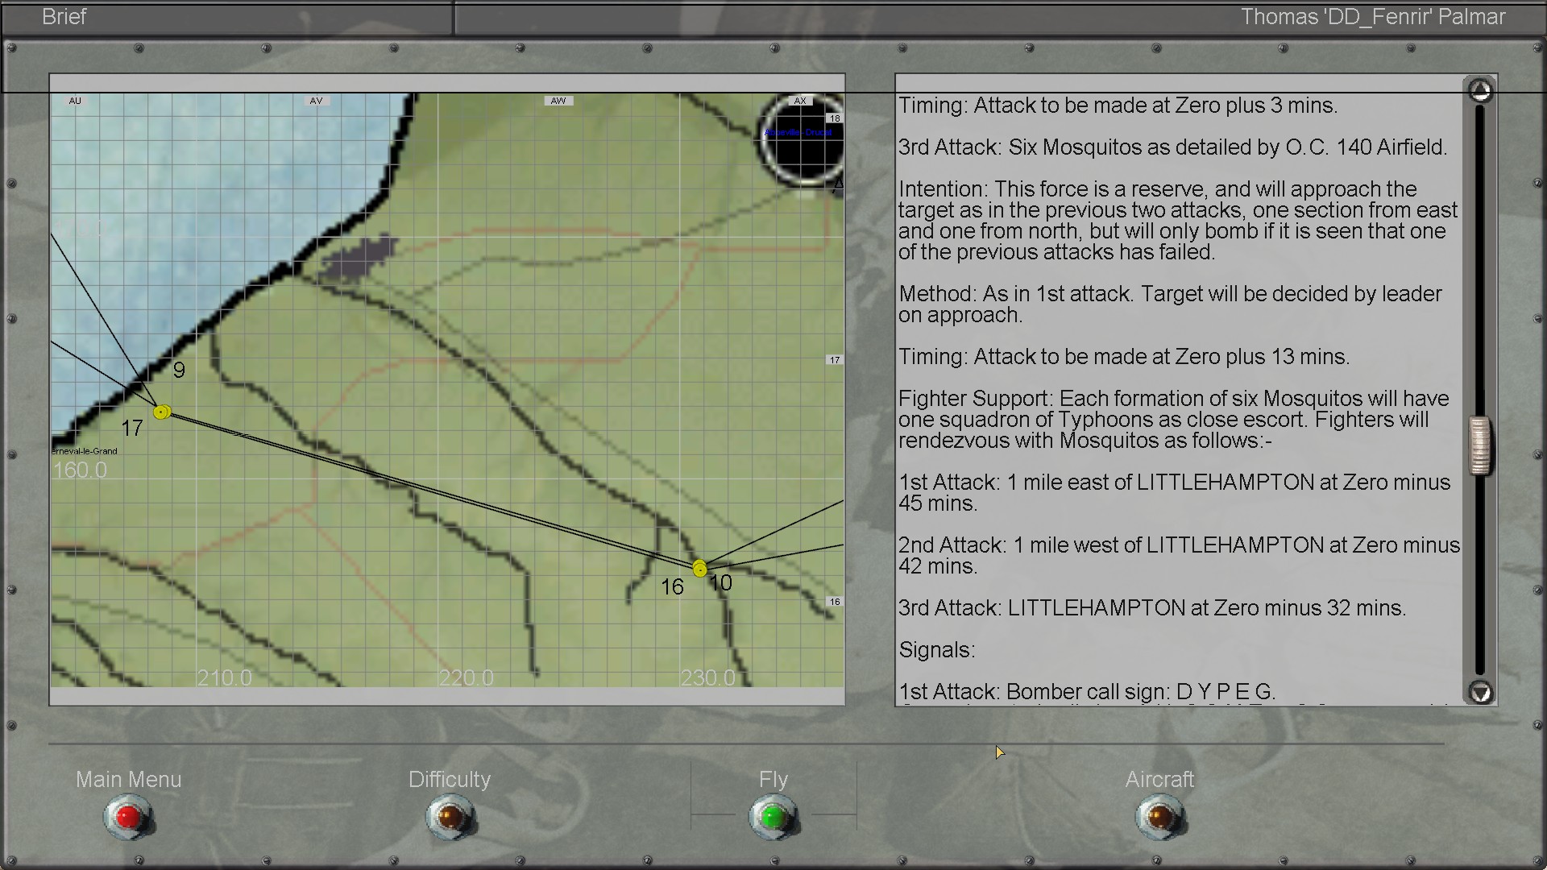The width and height of the screenshot is (1547, 870).
Task: Click the Fly text label
Action: pyautogui.click(x=773, y=779)
